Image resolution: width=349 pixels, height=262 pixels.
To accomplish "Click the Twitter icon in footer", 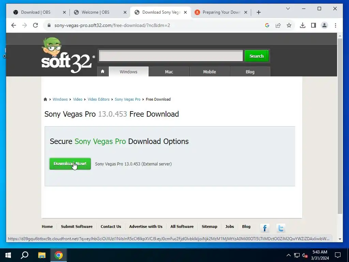I will tap(281, 228).
